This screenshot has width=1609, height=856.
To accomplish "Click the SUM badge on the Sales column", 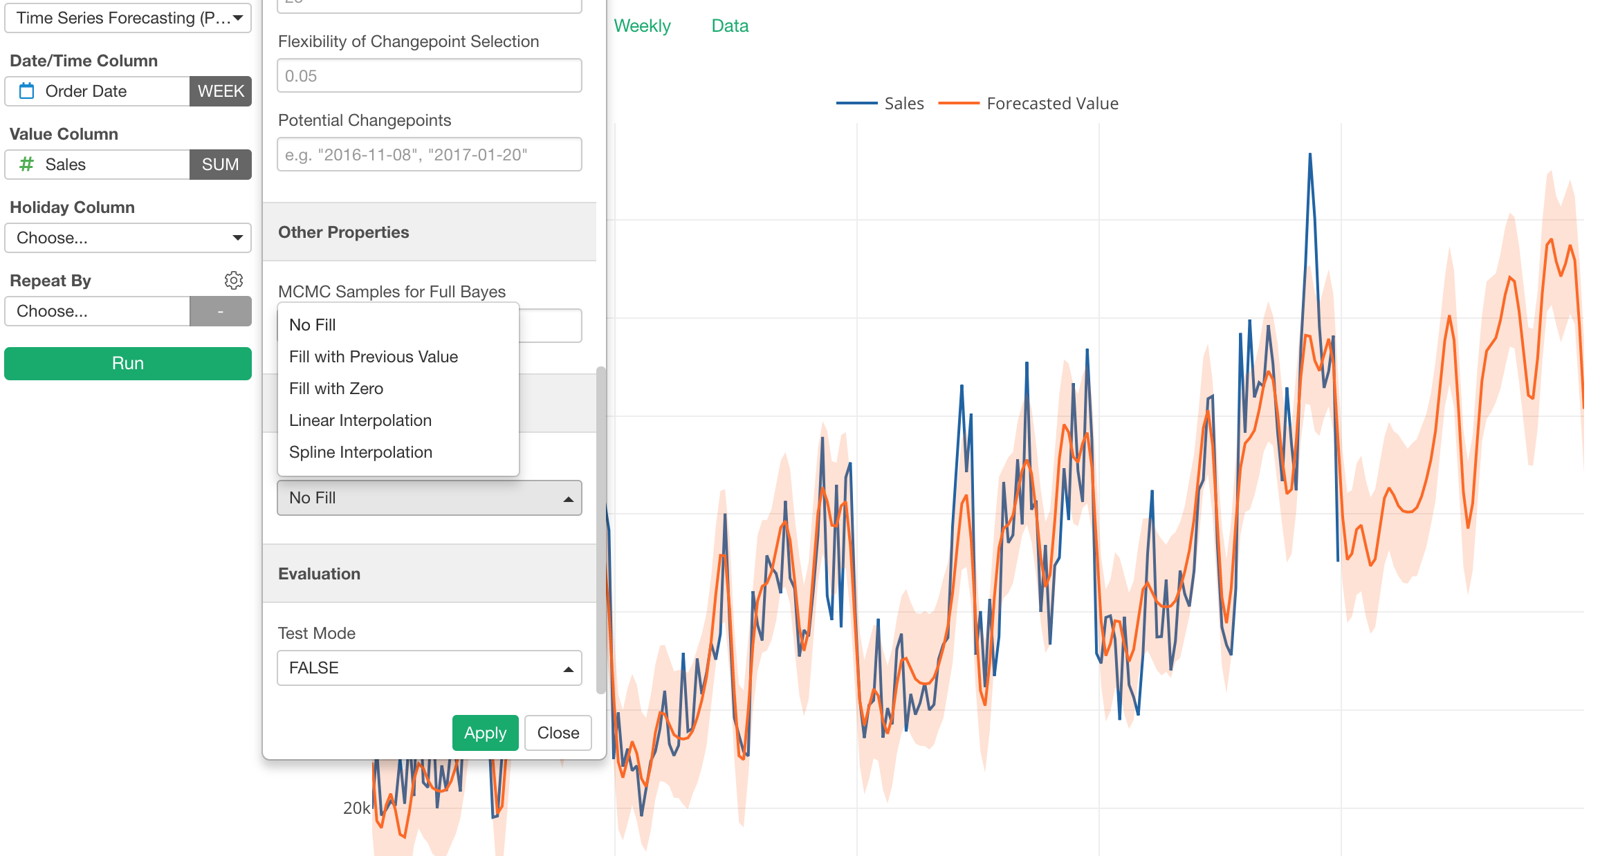I will coord(220,164).
